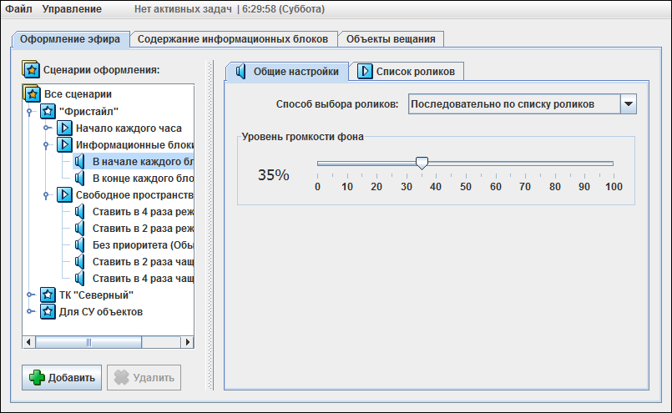
Task: Click star icon of Для СУ объектов
Action: [48, 311]
